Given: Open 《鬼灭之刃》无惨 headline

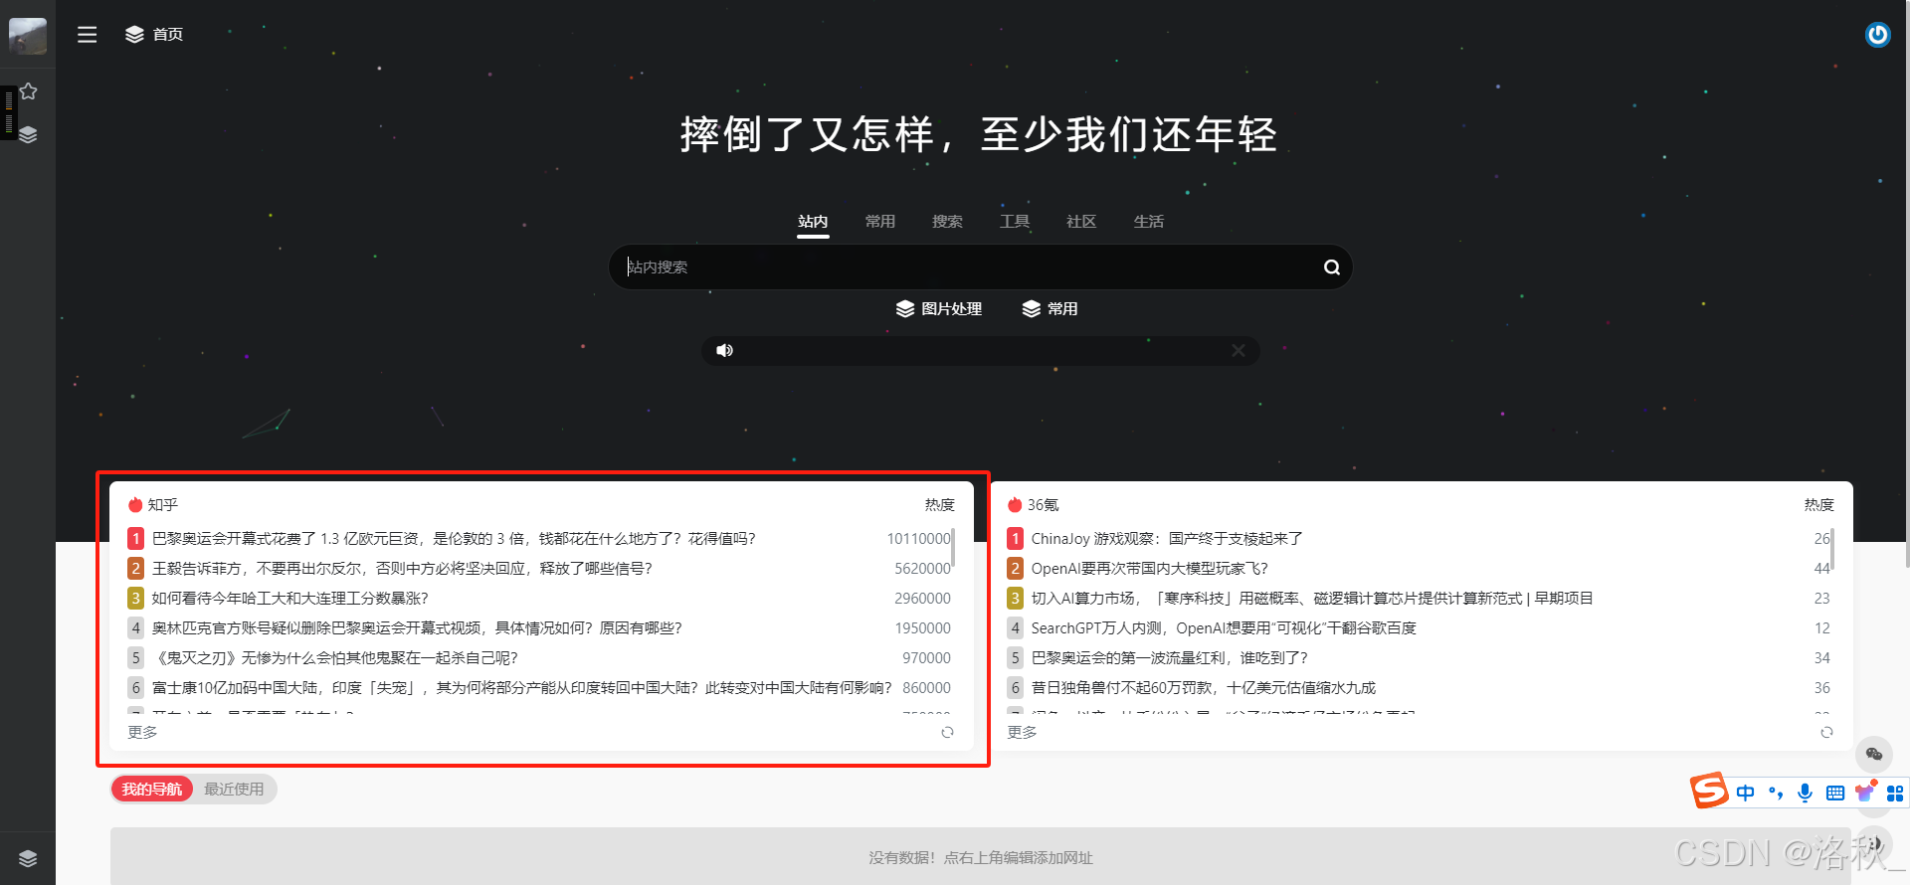Looking at the screenshot, I should click(335, 657).
